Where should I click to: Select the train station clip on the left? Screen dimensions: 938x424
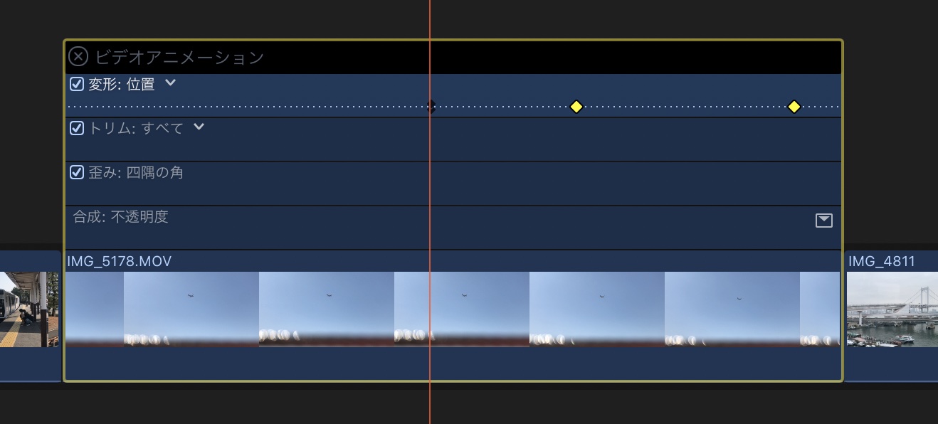point(30,316)
